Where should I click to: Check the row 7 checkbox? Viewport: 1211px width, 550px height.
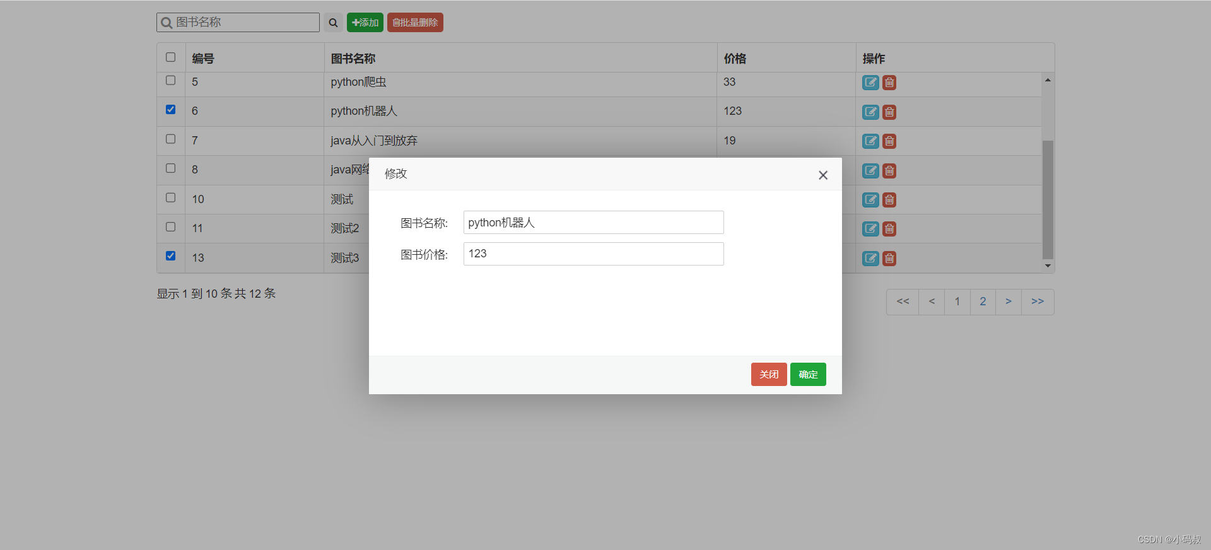170,139
